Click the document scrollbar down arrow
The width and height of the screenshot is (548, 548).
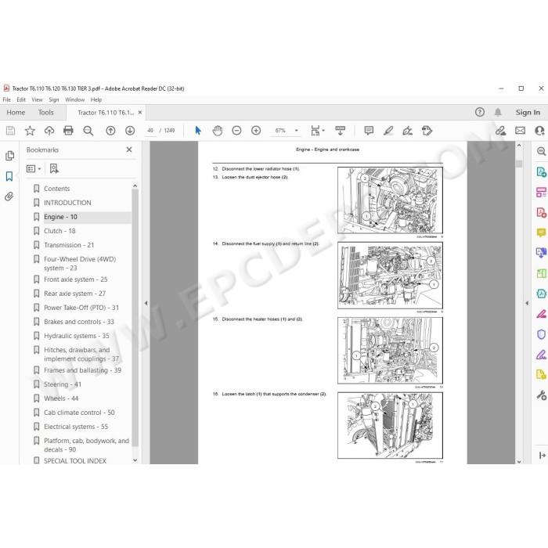pyautogui.click(x=519, y=462)
